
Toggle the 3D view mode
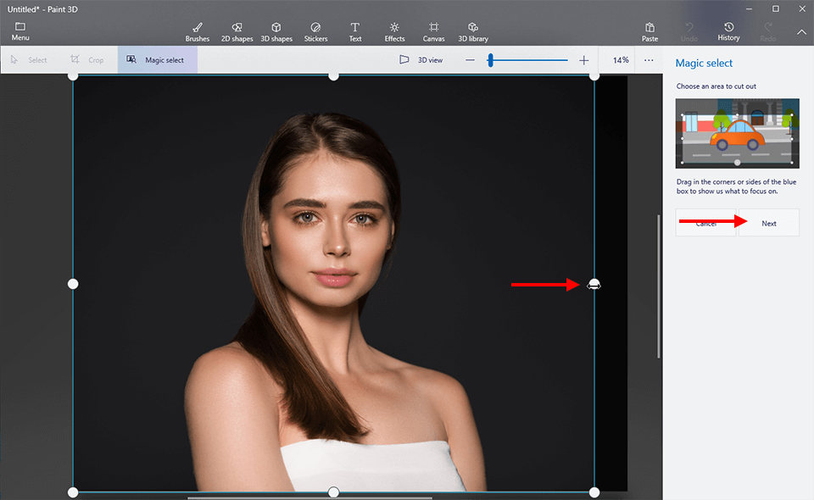[x=421, y=60]
